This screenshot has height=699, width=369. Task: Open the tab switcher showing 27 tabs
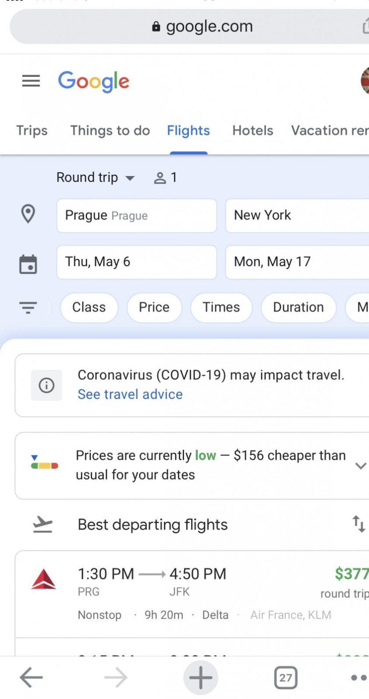point(286,677)
